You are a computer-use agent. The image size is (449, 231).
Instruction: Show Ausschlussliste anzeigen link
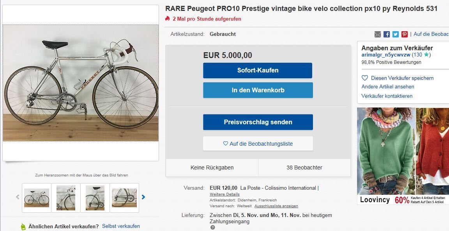click(x=276, y=206)
